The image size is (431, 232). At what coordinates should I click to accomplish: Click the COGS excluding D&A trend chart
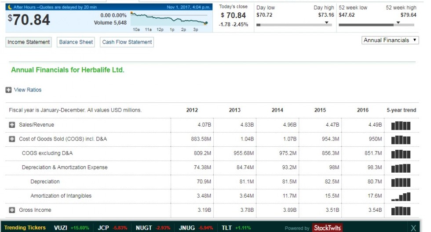401,154
